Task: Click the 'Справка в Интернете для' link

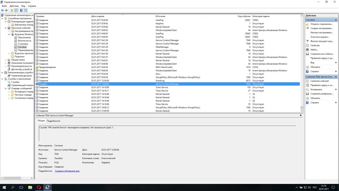Action: pyautogui.click(x=67, y=171)
